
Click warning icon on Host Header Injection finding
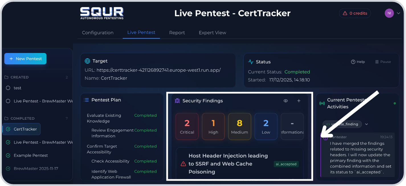click(183, 164)
